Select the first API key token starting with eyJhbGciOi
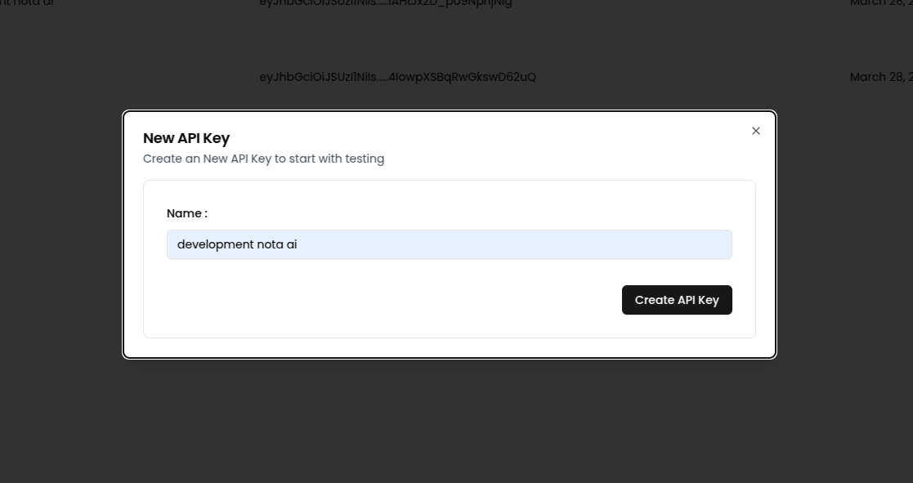913x483 pixels. 386,4
